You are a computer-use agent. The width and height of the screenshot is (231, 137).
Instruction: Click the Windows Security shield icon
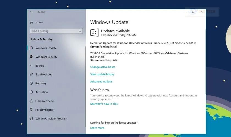31,57
